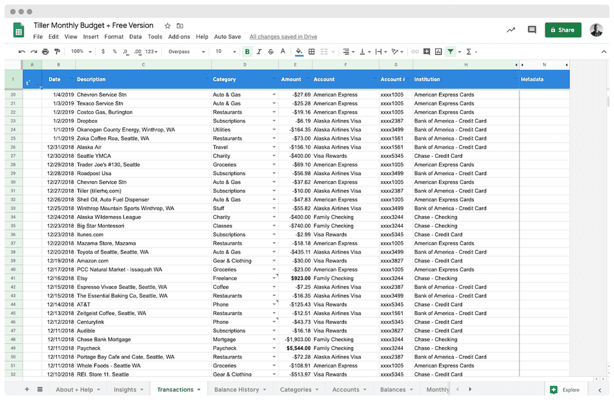Viewport: 614px width, 400px height.
Task: Turn off the active filter
Action: [451, 52]
